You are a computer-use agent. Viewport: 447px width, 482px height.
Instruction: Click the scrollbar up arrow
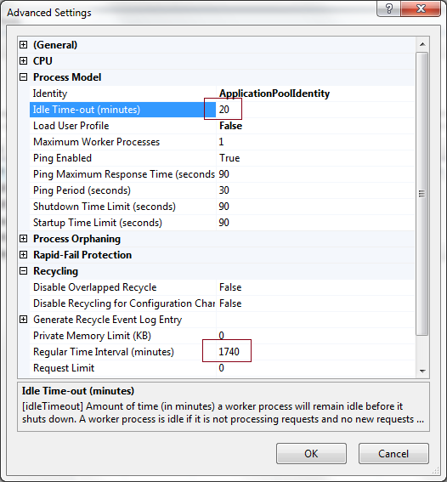(422, 44)
